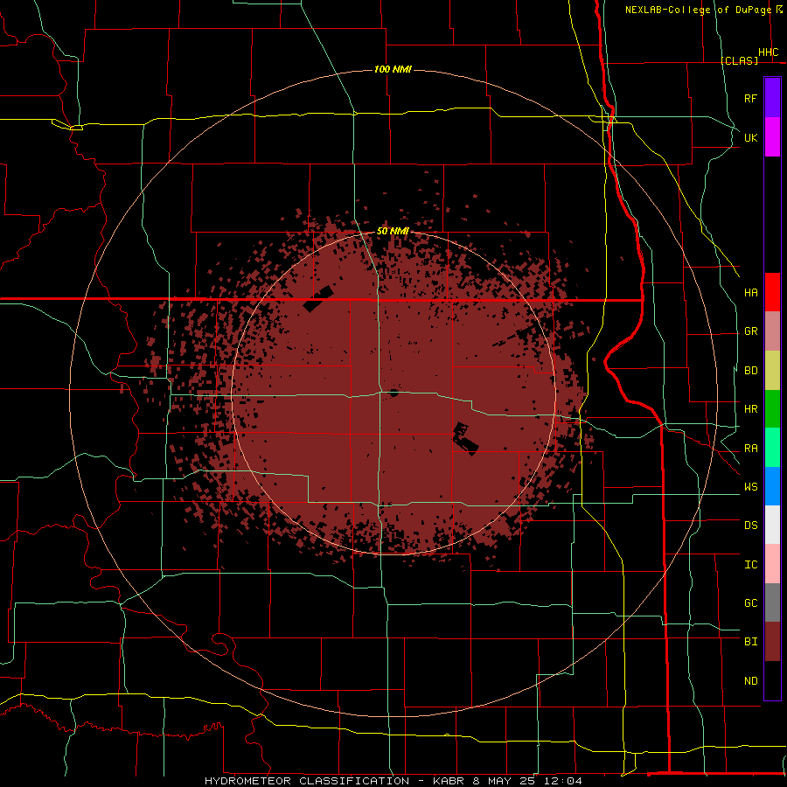Click the GR legend label
Screen dimensions: 787x787
[x=750, y=331]
